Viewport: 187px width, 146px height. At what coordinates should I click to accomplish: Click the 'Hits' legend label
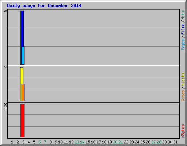(x=183, y=15)
